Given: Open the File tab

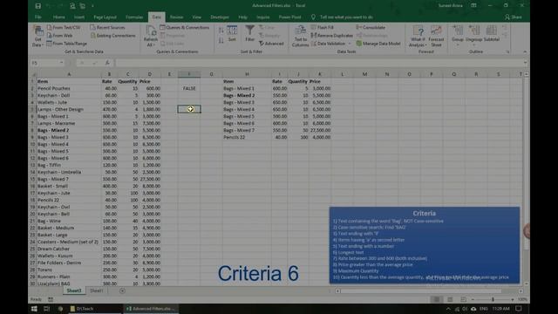Looking at the screenshot, I should coord(38,17).
